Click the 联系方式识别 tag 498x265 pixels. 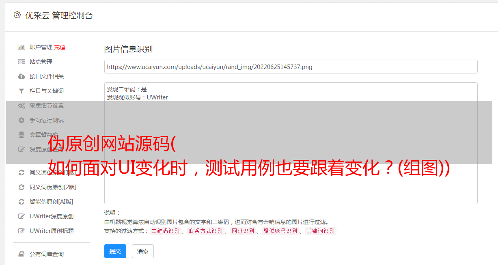click(x=206, y=231)
